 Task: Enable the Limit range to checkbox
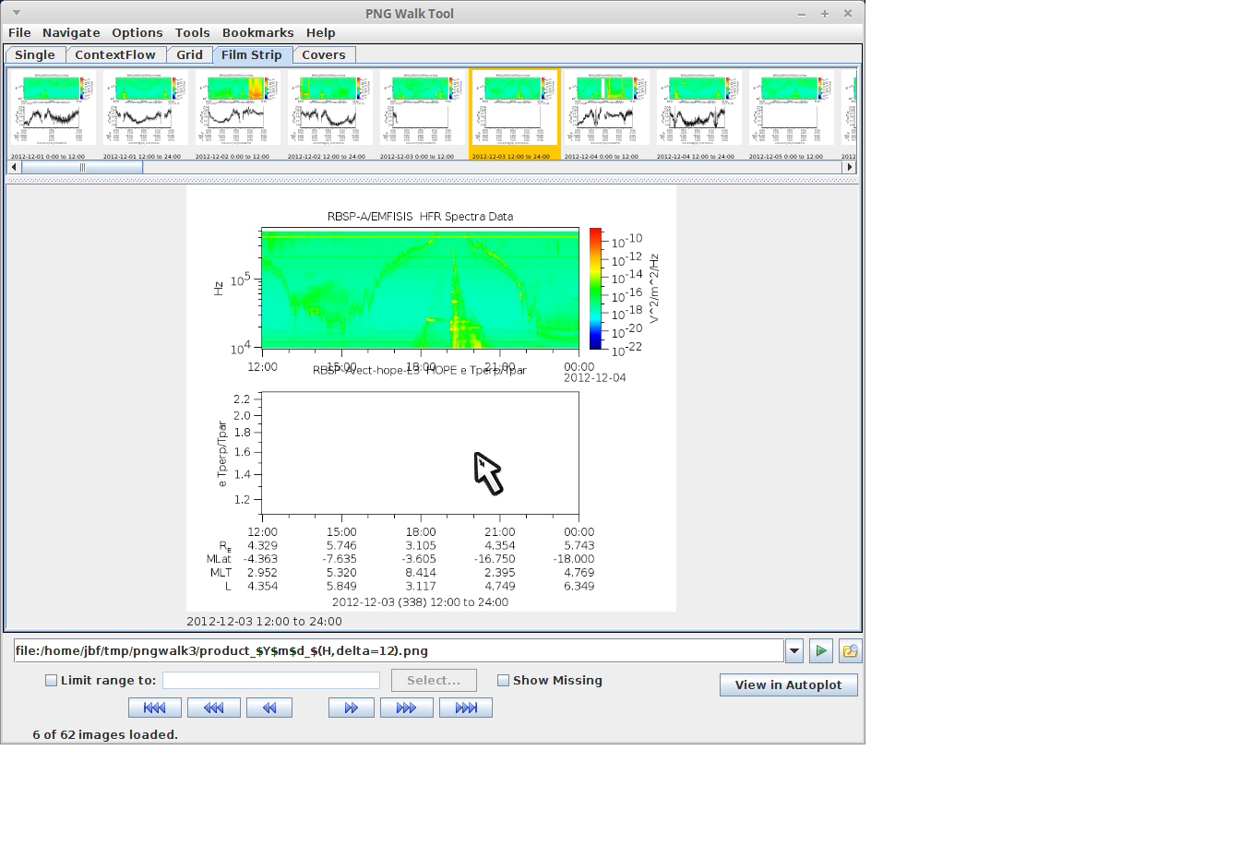(x=52, y=681)
